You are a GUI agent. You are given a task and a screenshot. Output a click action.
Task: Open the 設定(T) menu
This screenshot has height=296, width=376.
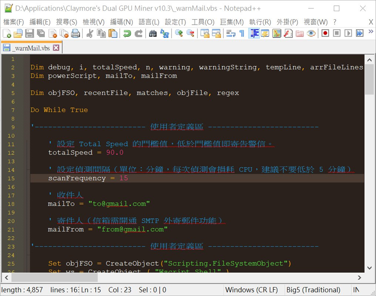pyautogui.click(x=175, y=22)
